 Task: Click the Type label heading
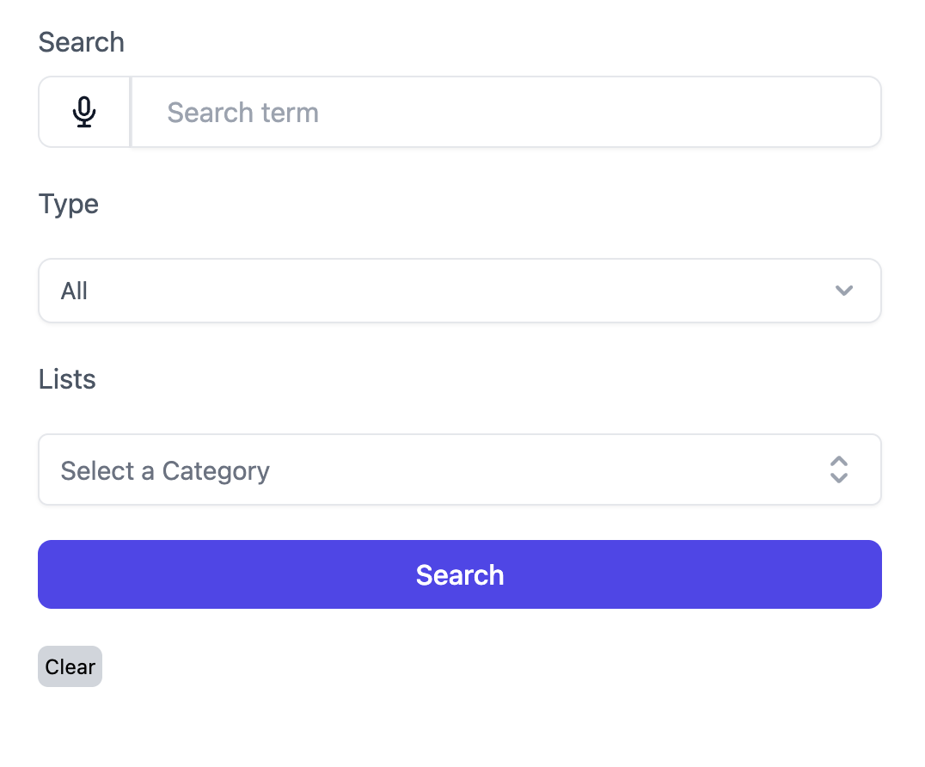[69, 204]
